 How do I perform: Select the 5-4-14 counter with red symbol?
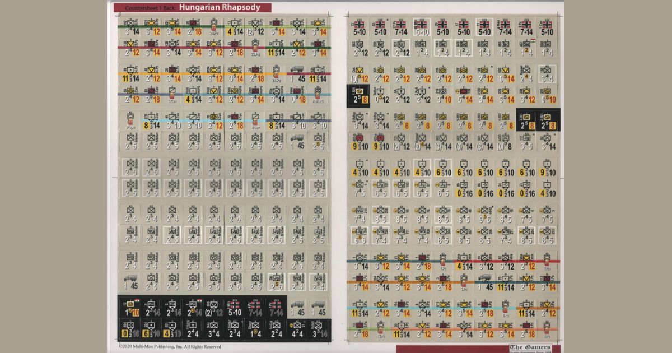click(464, 96)
